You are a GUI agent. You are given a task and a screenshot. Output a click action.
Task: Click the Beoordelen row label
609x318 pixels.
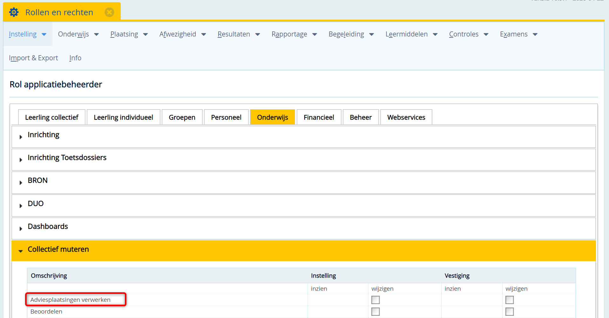click(x=46, y=312)
